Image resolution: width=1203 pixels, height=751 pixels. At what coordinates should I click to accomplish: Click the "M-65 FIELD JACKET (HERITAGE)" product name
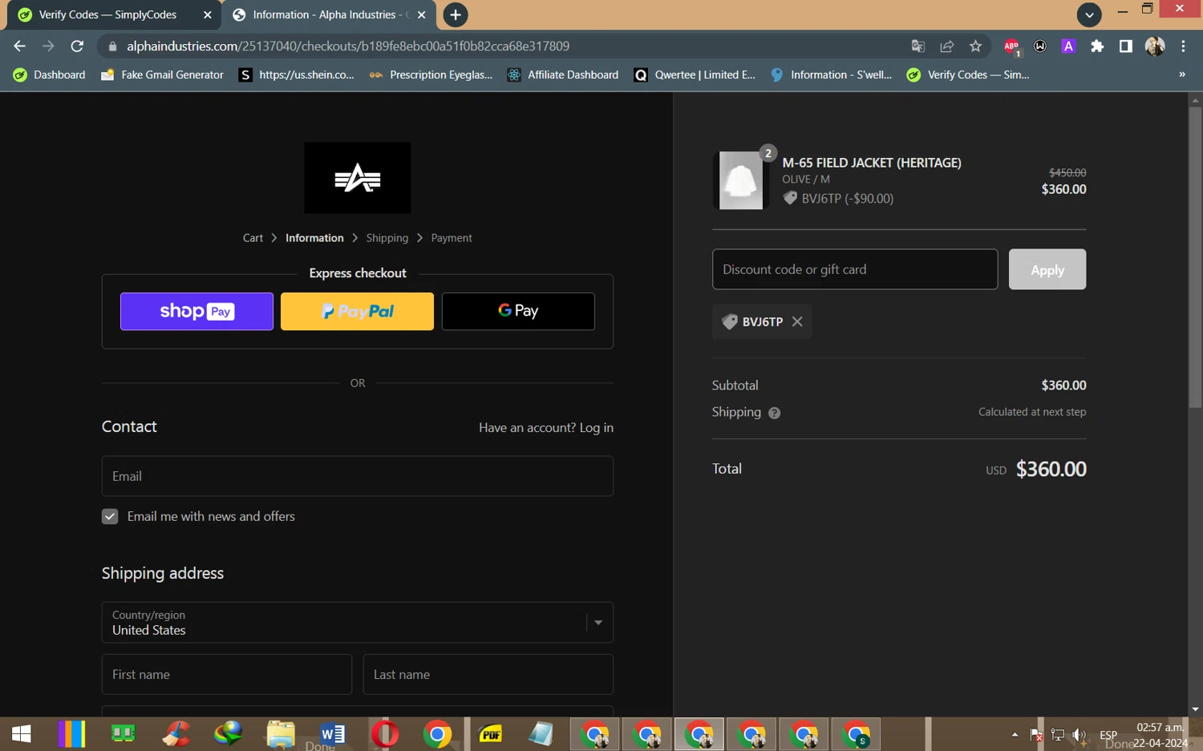tap(872, 163)
